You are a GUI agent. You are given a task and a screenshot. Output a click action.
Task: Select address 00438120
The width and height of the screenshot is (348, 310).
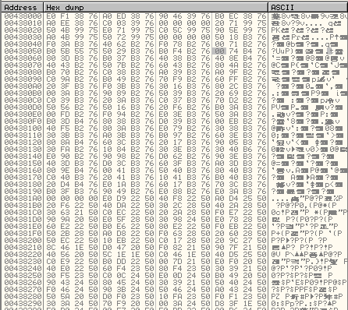click(x=23, y=143)
